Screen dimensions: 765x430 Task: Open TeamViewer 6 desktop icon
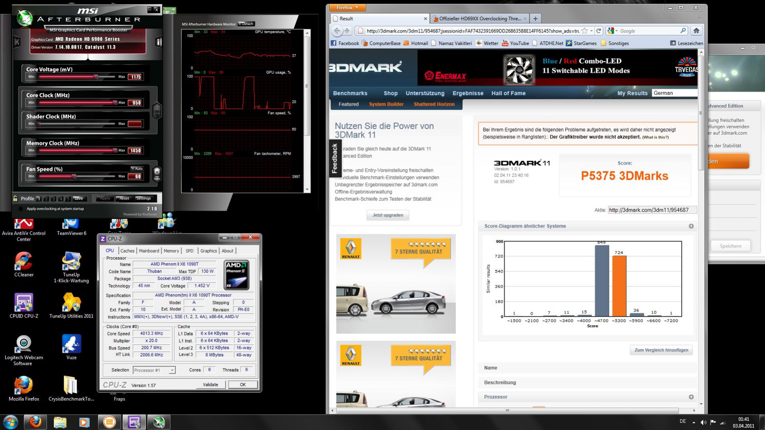[71, 227]
